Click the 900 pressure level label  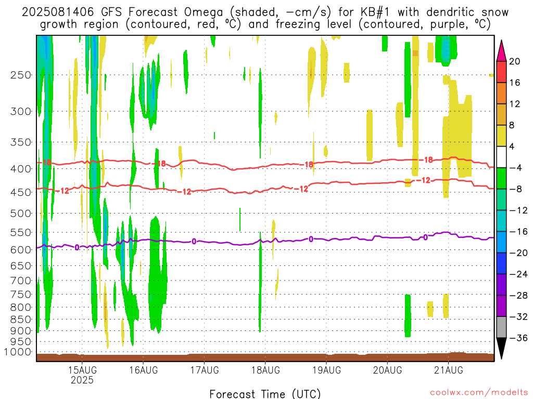(x=21, y=331)
